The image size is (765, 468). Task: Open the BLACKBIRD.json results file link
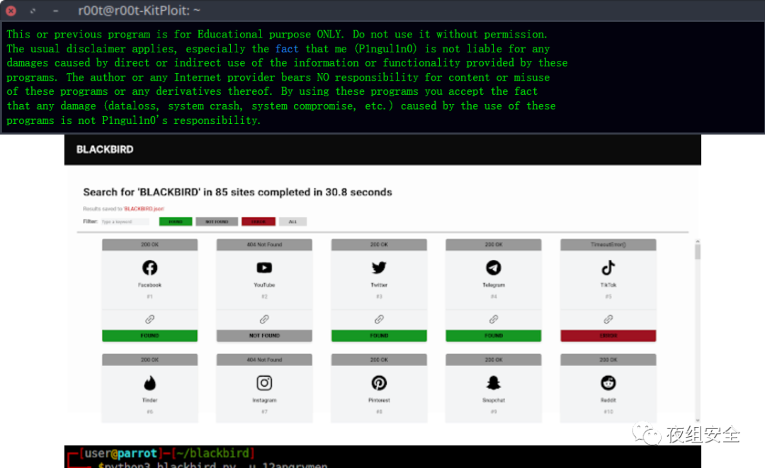click(x=144, y=209)
